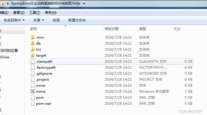Sort by the 大小 column header

click(x=177, y=29)
